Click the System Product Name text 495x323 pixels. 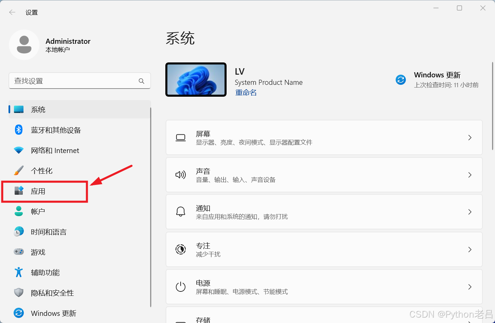269,82
